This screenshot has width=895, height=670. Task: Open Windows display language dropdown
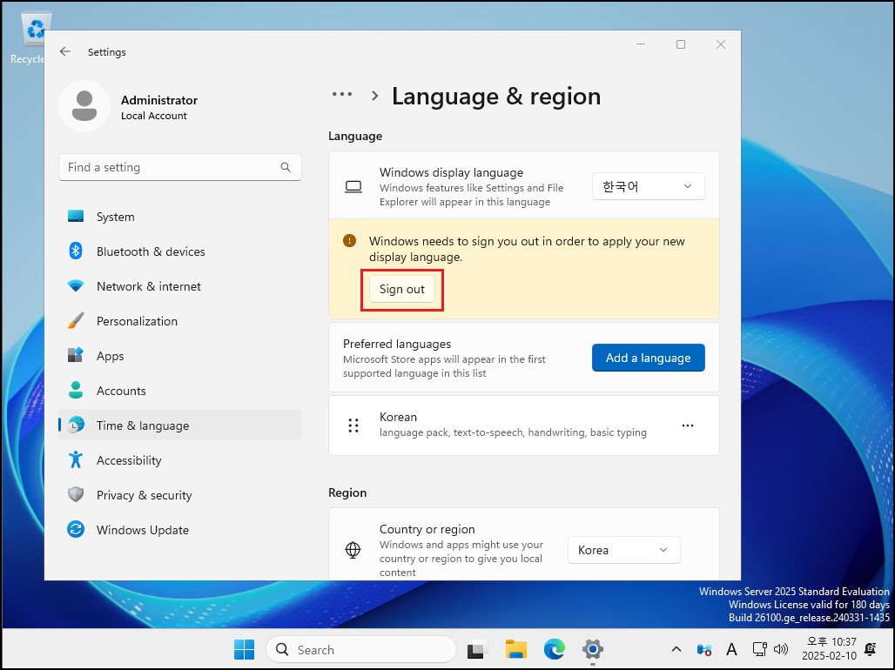click(x=648, y=186)
